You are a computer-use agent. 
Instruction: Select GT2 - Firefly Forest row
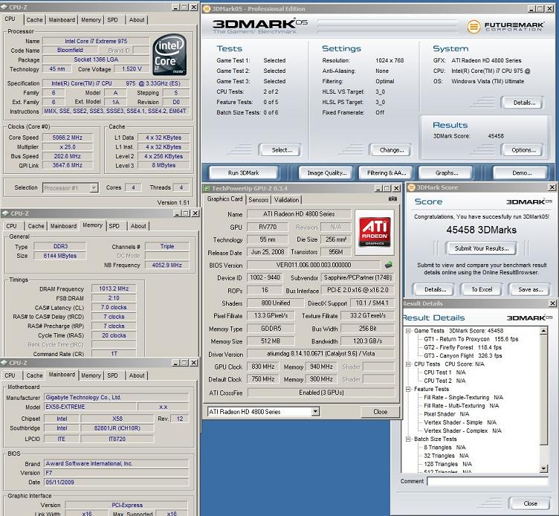(x=462, y=347)
